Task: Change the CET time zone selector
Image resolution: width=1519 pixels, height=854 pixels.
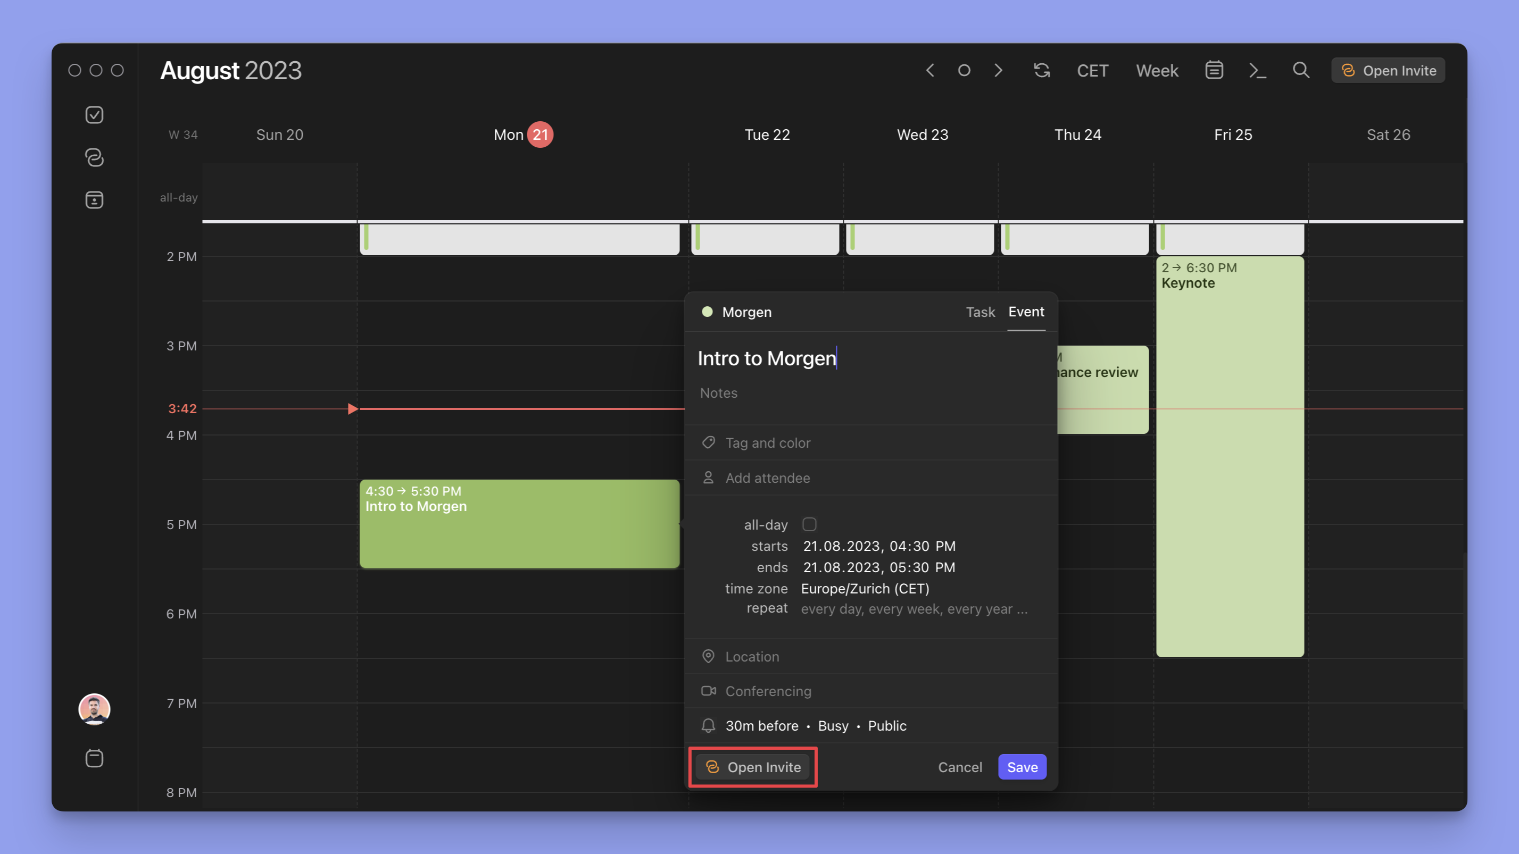Action: pos(1093,71)
